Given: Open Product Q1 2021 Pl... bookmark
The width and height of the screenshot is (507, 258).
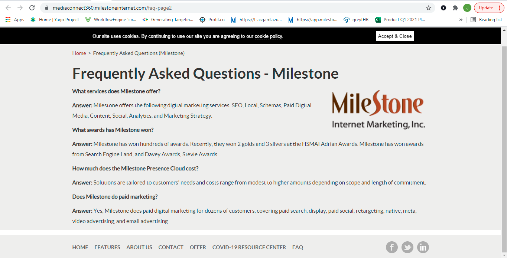Looking at the screenshot, I should click(400, 20).
